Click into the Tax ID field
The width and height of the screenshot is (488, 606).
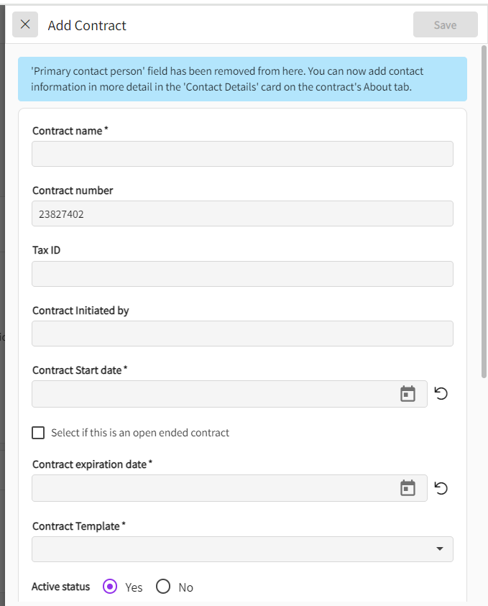click(242, 274)
